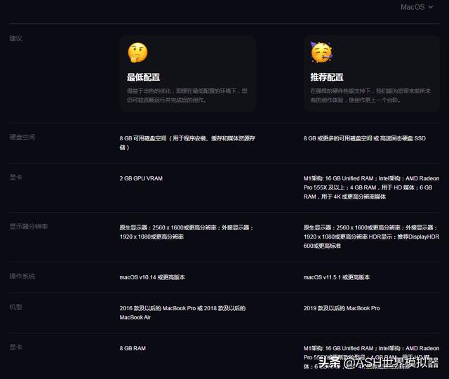This screenshot has width=449, height=379.
Task: Click the 2019 款及以后的 MacBook Pro text
Action: tap(342, 309)
